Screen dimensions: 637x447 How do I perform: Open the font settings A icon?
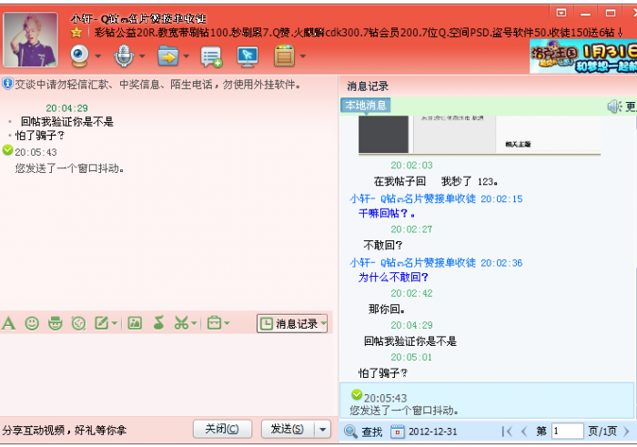point(8,323)
